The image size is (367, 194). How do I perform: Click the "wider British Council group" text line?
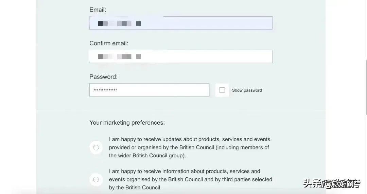[x=147, y=156]
